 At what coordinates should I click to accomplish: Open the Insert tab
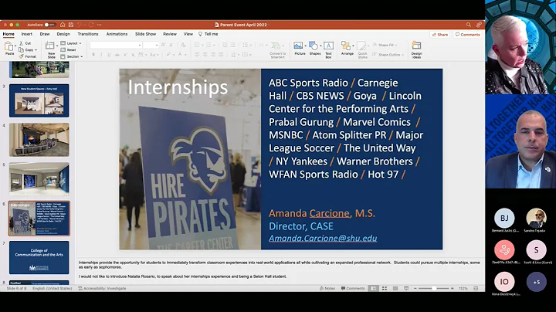pos(26,34)
